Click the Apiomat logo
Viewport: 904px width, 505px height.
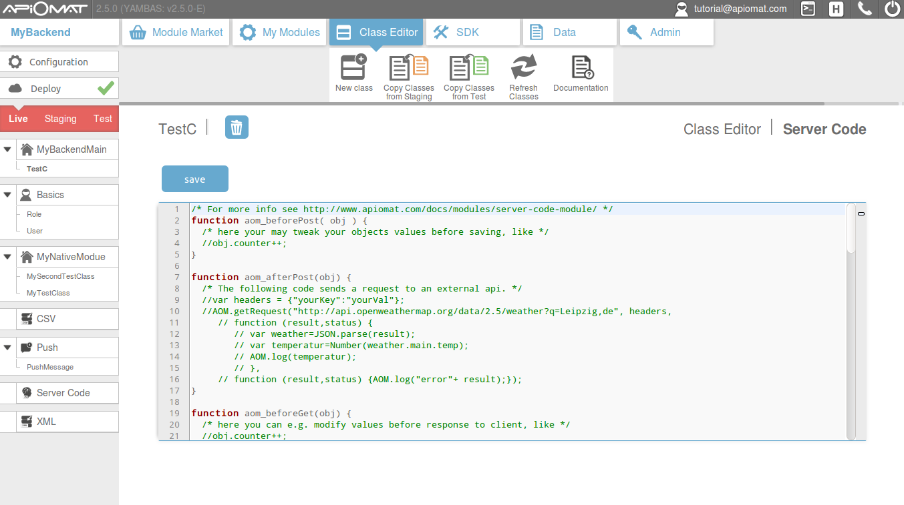pos(45,9)
